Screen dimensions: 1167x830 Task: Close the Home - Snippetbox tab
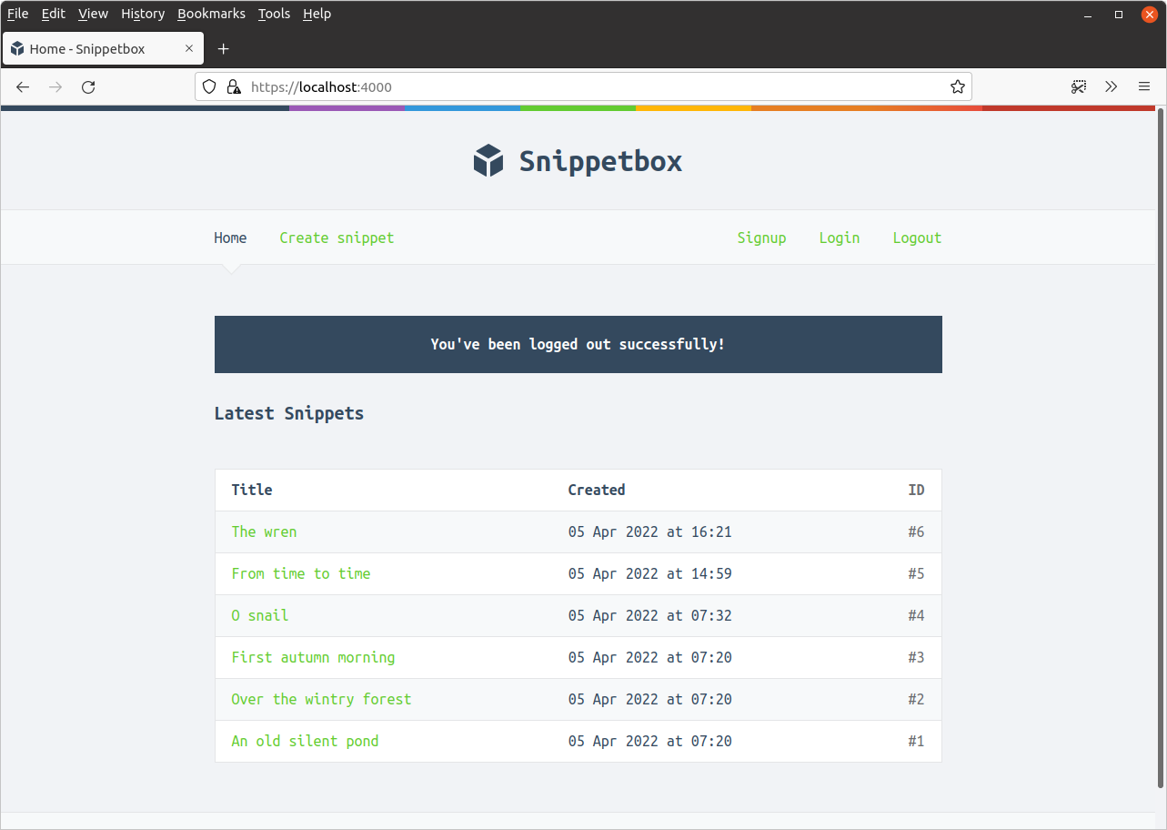[x=189, y=49]
